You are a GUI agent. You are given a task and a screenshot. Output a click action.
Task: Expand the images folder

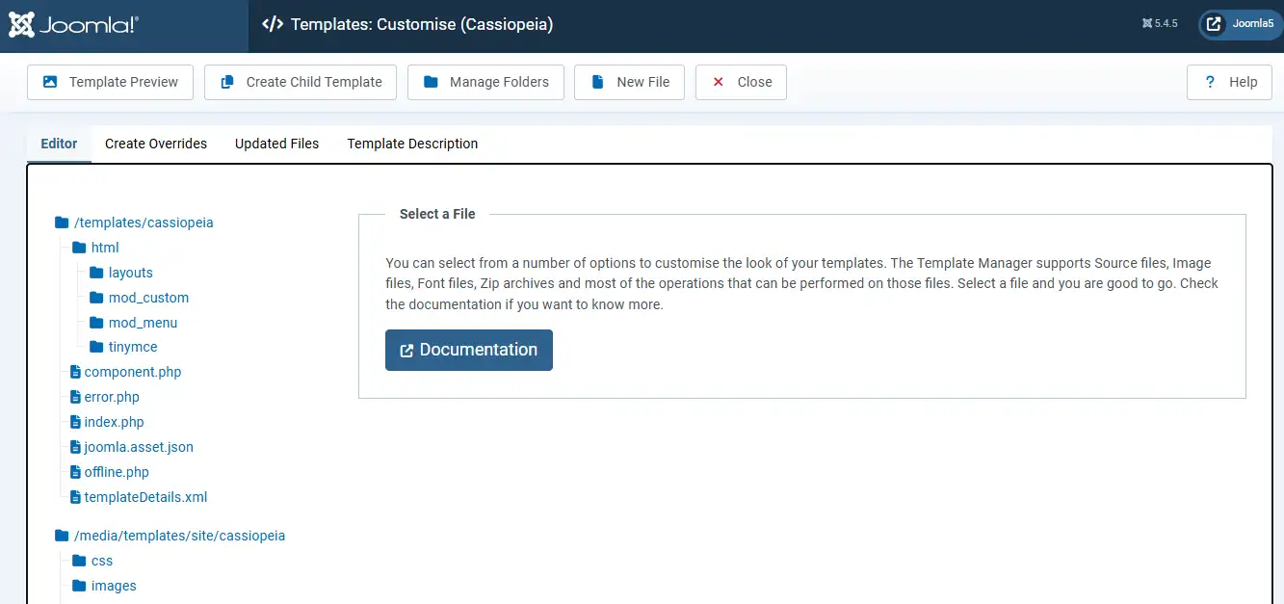coord(114,586)
